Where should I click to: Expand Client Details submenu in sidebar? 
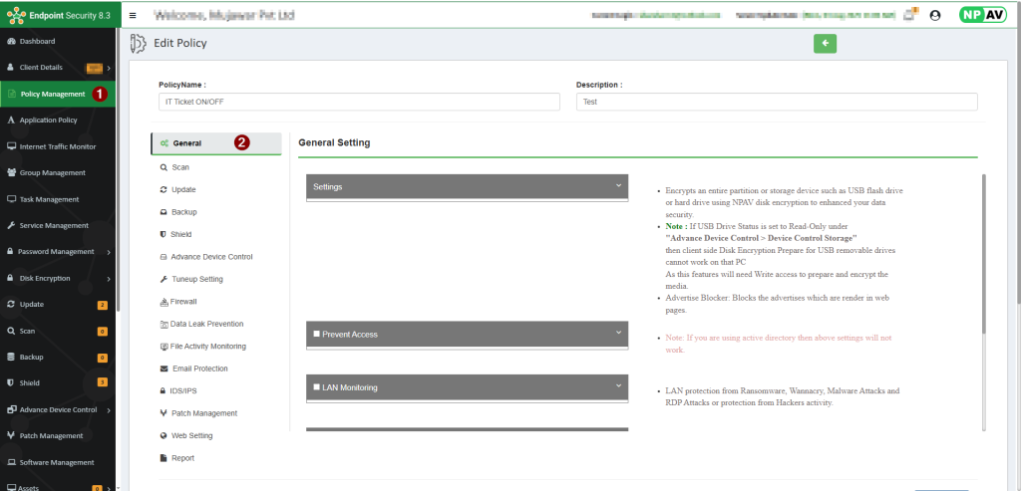[x=108, y=68]
